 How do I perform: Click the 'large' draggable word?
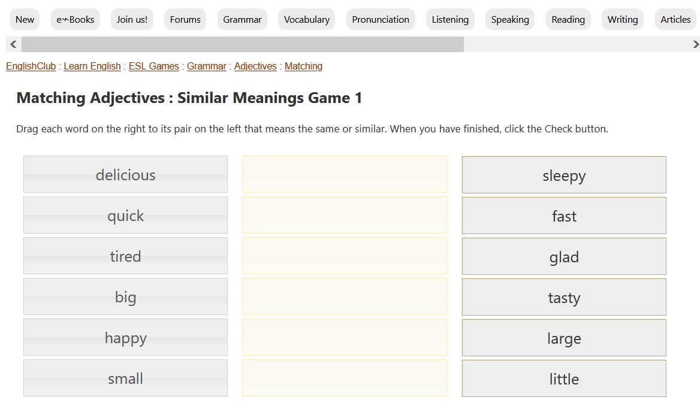pyautogui.click(x=564, y=338)
